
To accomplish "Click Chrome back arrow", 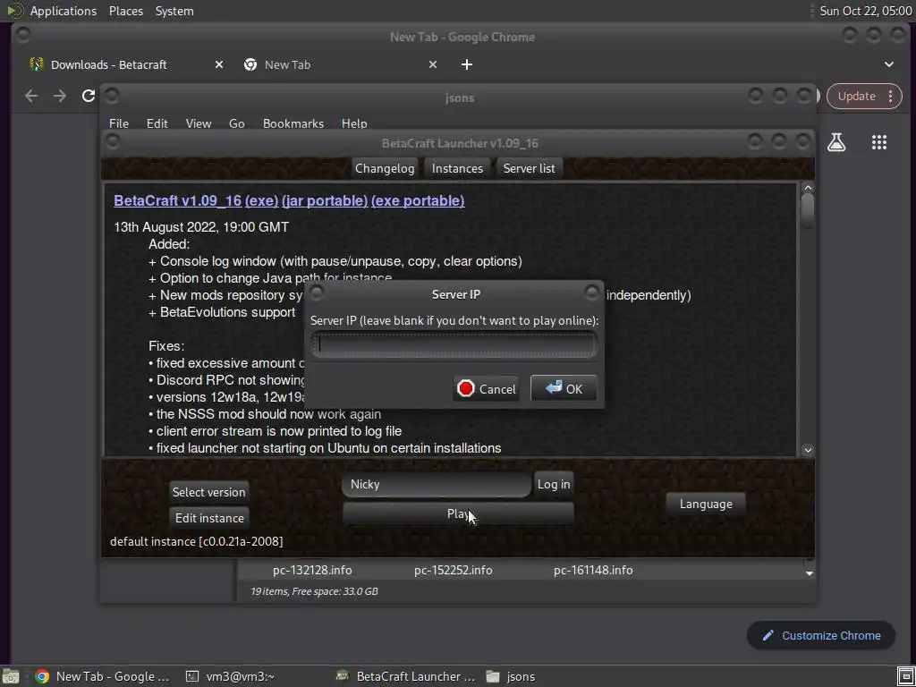I will pyautogui.click(x=31, y=96).
